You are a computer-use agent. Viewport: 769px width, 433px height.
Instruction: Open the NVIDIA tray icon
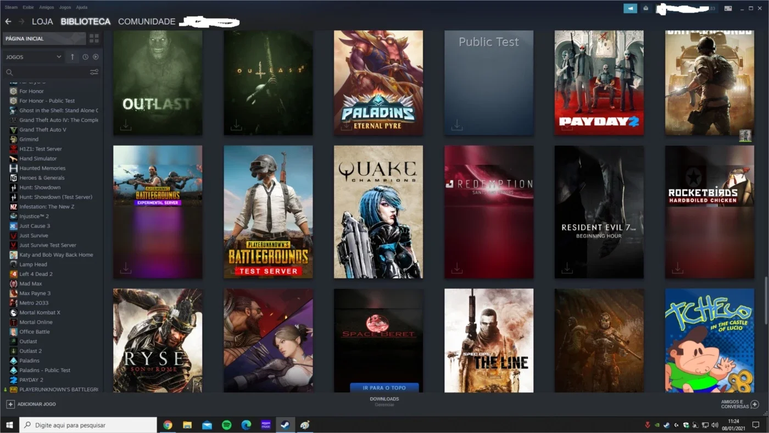tap(657, 425)
